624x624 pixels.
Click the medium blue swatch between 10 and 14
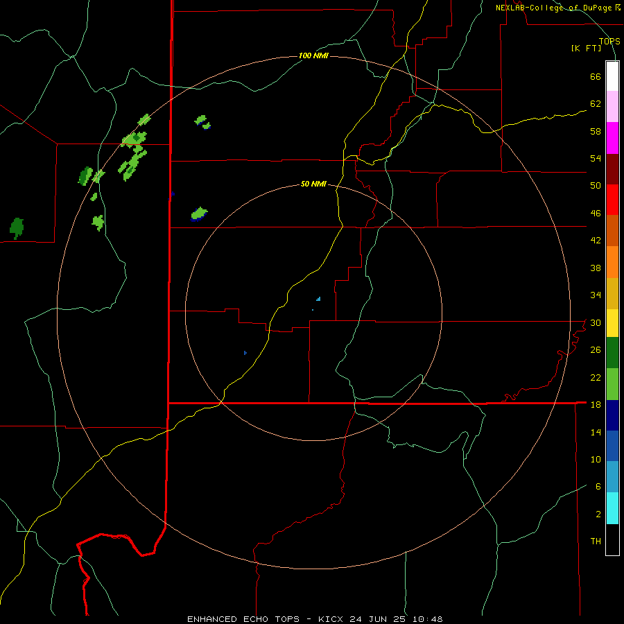point(612,446)
